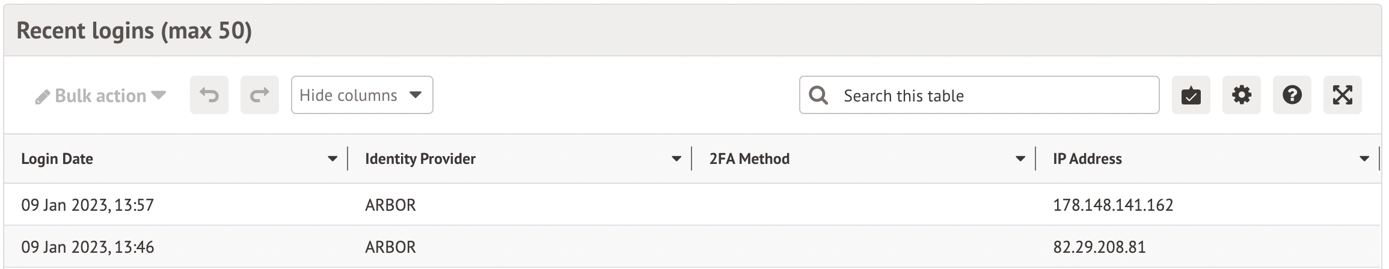Click the redo arrow icon
The image size is (1389, 269).
(x=259, y=95)
